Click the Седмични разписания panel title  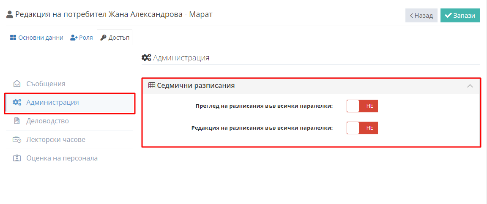pos(196,86)
